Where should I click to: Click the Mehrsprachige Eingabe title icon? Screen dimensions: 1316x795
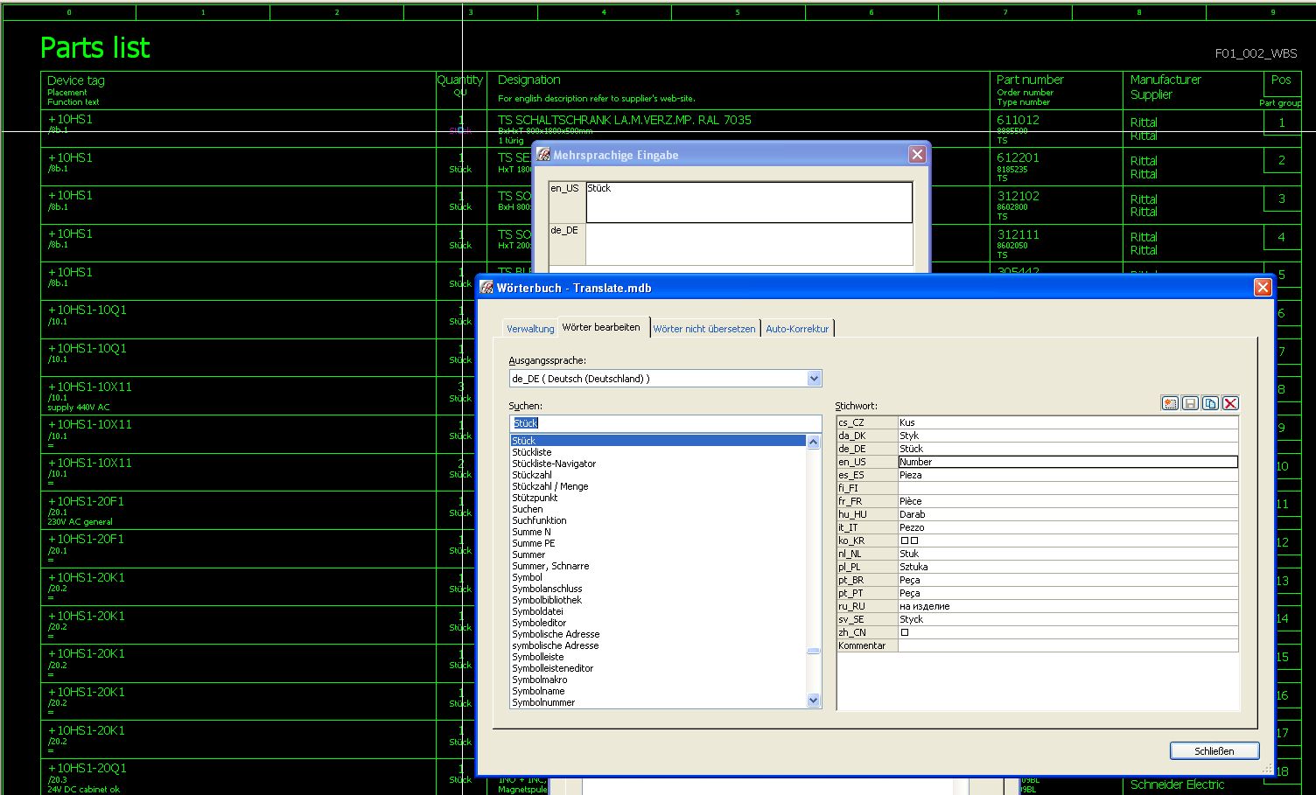[x=543, y=155]
